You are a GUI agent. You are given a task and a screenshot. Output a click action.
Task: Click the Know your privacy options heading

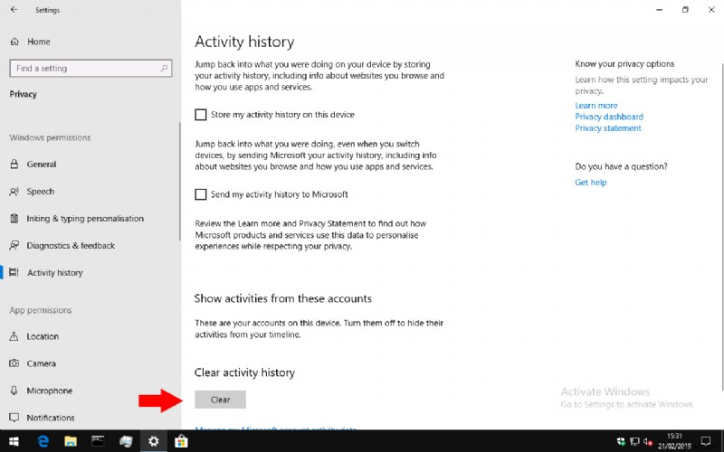coord(624,63)
